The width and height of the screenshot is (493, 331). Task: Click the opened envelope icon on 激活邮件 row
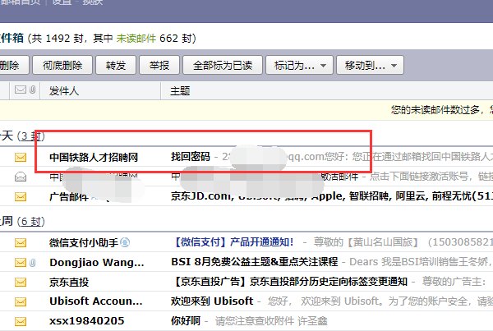tap(21, 177)
